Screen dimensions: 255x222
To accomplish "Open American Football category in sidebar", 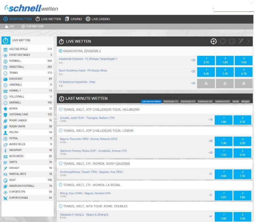I will click(28, 186).
